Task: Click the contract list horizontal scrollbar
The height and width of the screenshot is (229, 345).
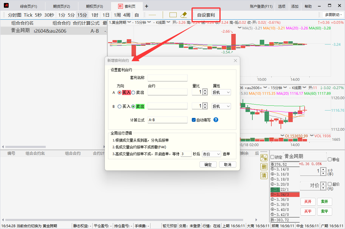Action: tap(30, 147)
